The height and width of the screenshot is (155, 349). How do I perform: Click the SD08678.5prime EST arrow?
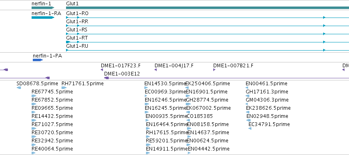(x=19, y=88)
